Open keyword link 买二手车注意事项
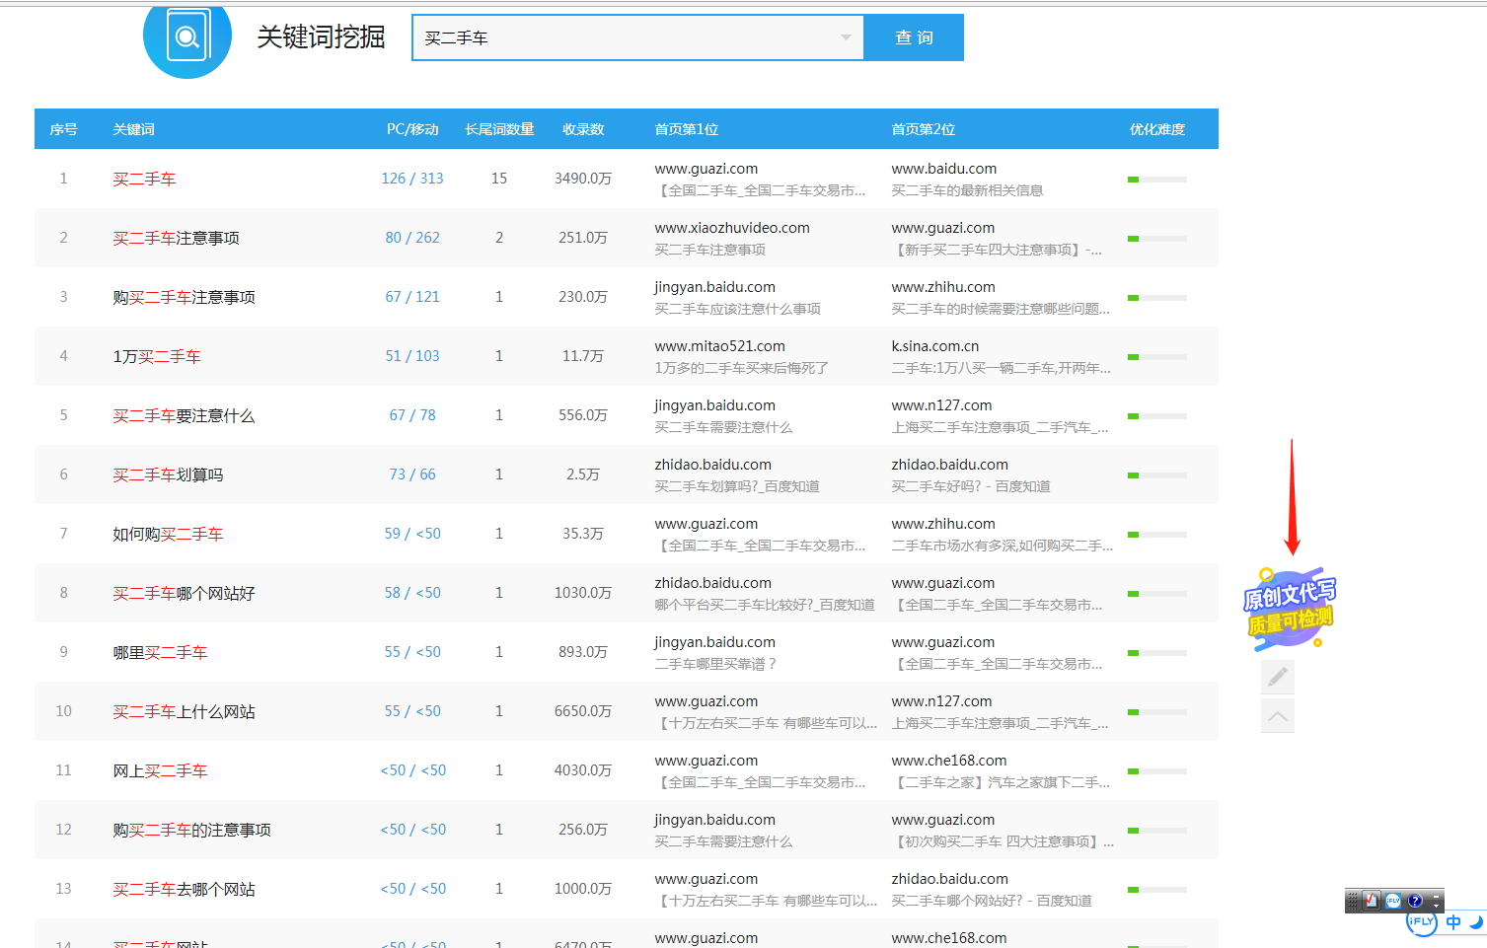1487x948 pixels. pyautogui.click(x=176, y=238)
